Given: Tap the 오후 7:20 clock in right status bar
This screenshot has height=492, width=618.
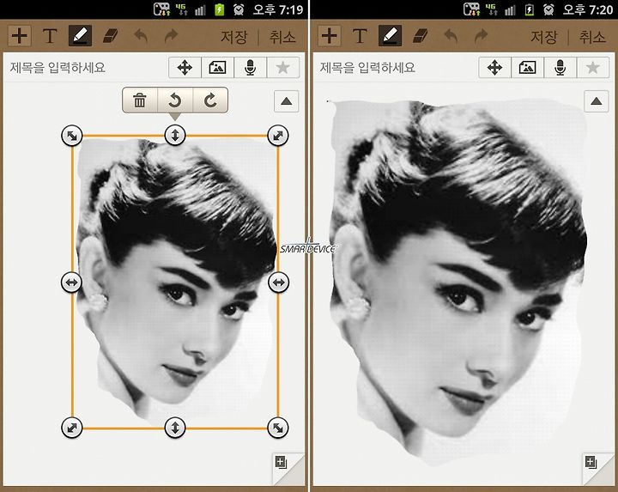Looking at the screenshot, I should [587, 9].
